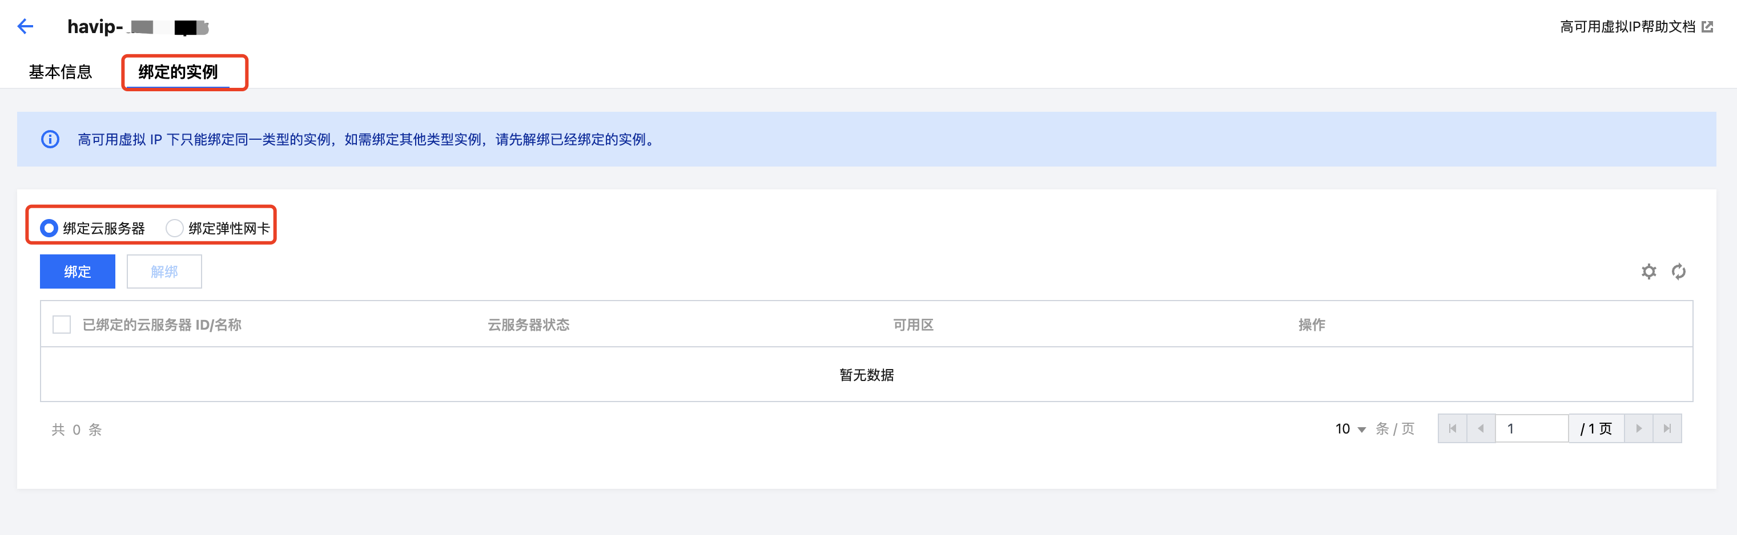Image resolution: width=1737 pixels, height=535 pixels.
Task: Click the 解绑 button
Action: tap(164, 271)
